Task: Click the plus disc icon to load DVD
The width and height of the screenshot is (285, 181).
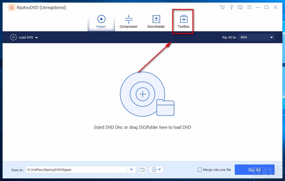Action: pyautogui.click(x=143, y=94)
